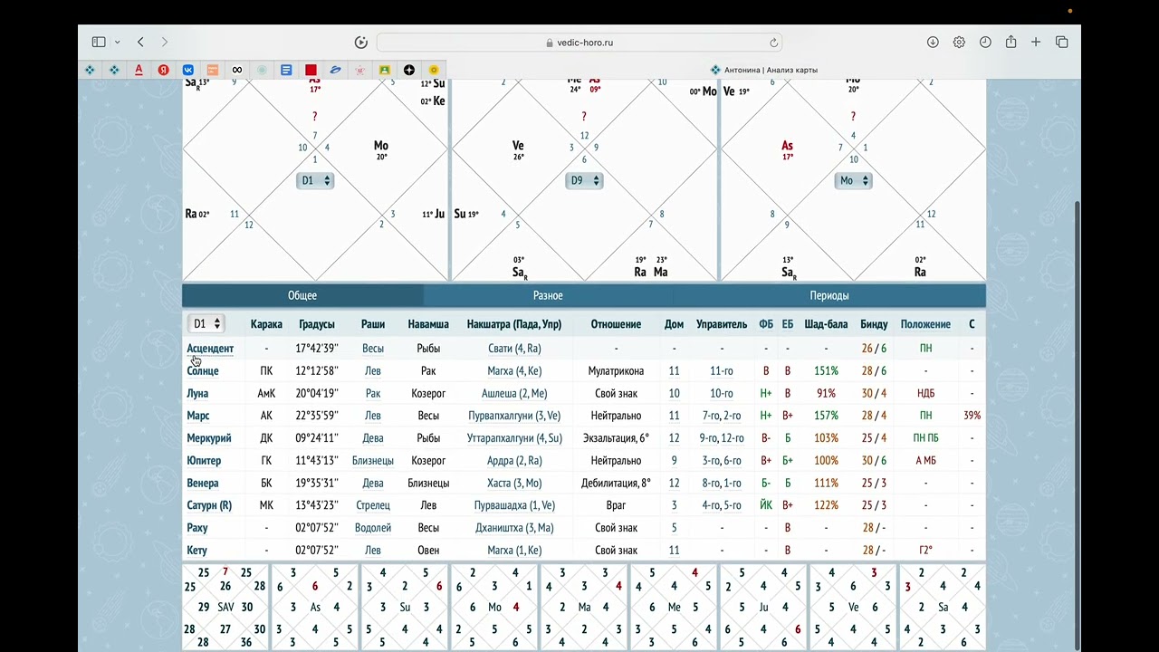Reload the page with the refresh icon
Viewport: 1159px width, 652px height.
point(773,43)
